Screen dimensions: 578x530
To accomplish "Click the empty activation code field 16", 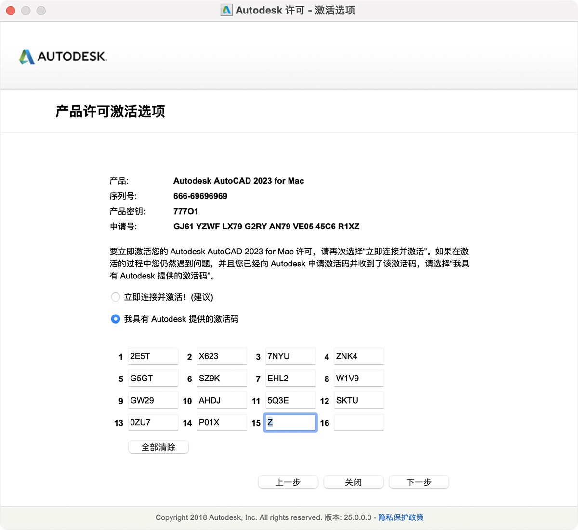I will tap(359, 422).
